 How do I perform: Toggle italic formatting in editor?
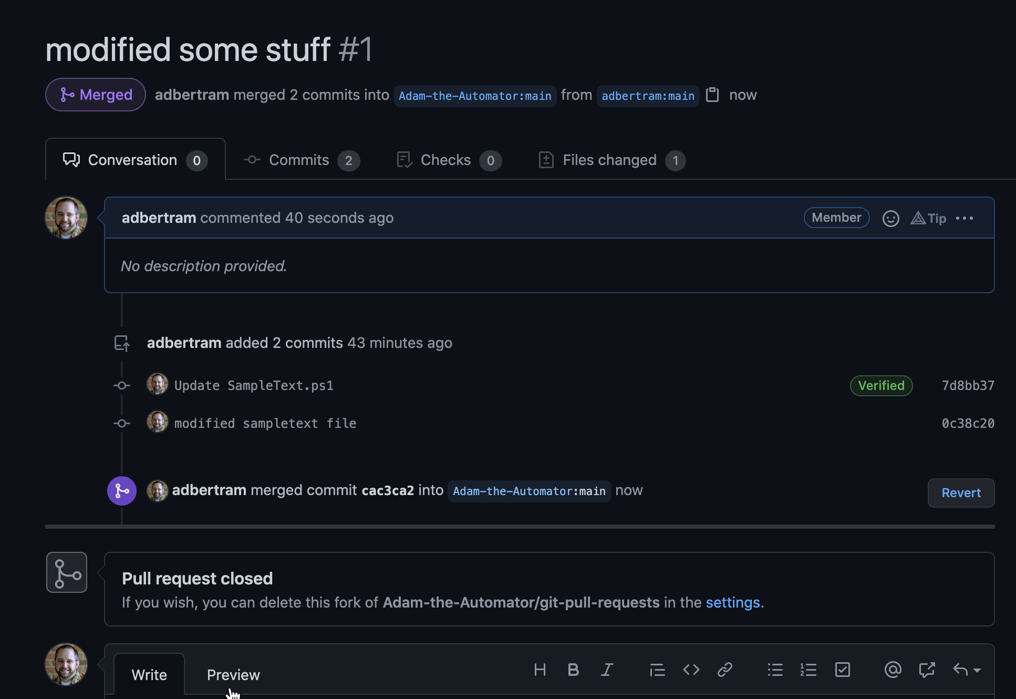[608, 669]
